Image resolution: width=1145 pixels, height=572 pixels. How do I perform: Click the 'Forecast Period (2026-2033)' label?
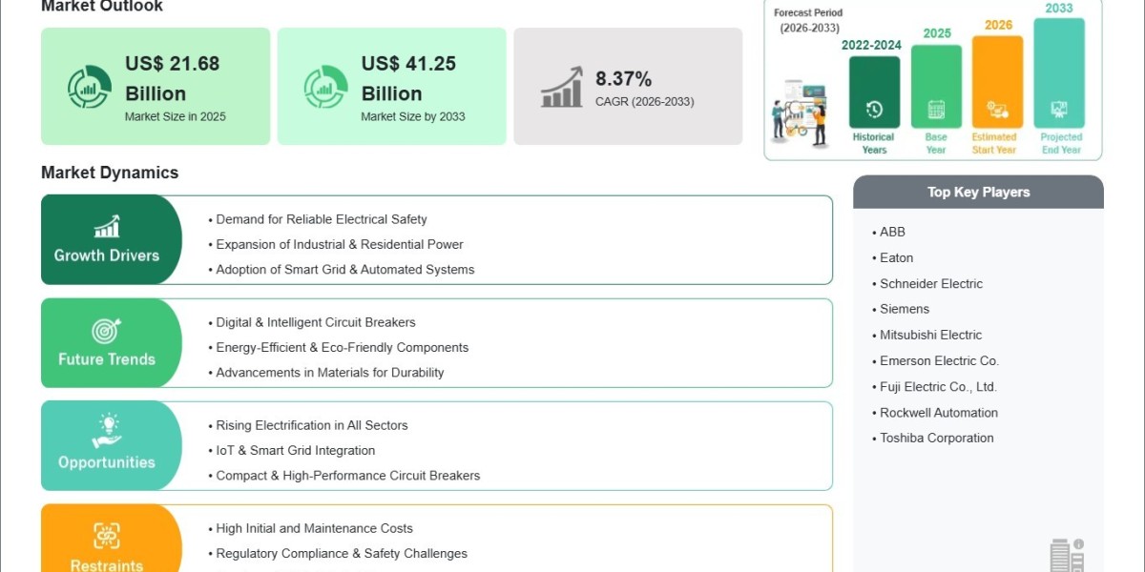point(807,20)
